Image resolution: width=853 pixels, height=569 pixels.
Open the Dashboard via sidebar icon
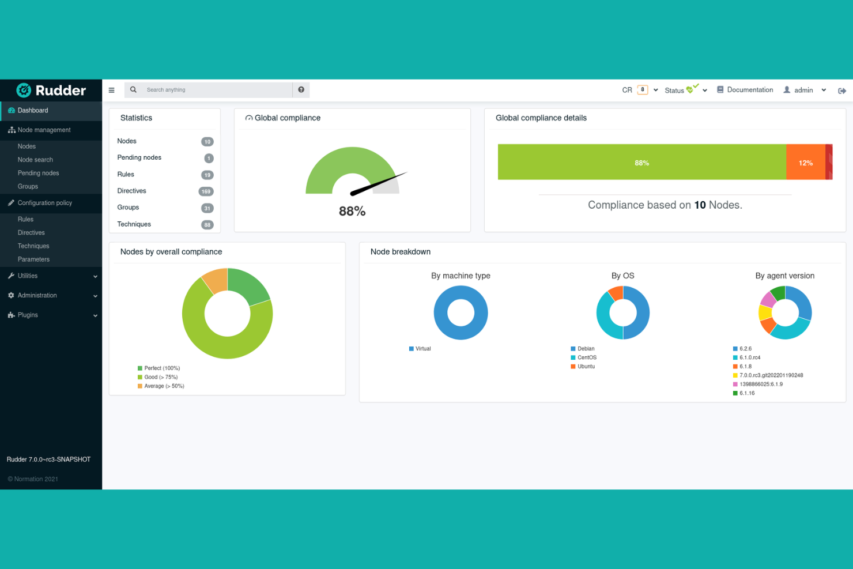pyautogui.click(x=10, y=110)
